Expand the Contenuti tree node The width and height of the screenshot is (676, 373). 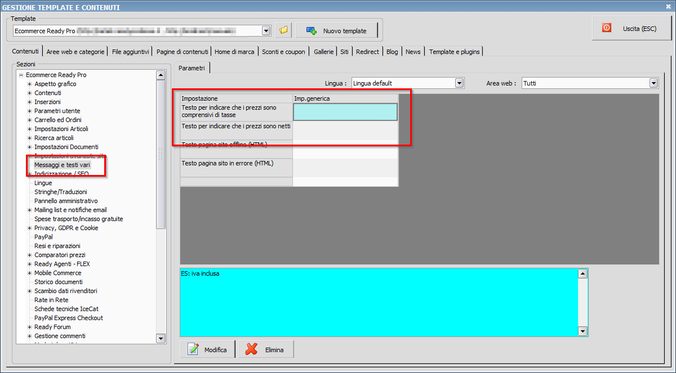[30, 93]
